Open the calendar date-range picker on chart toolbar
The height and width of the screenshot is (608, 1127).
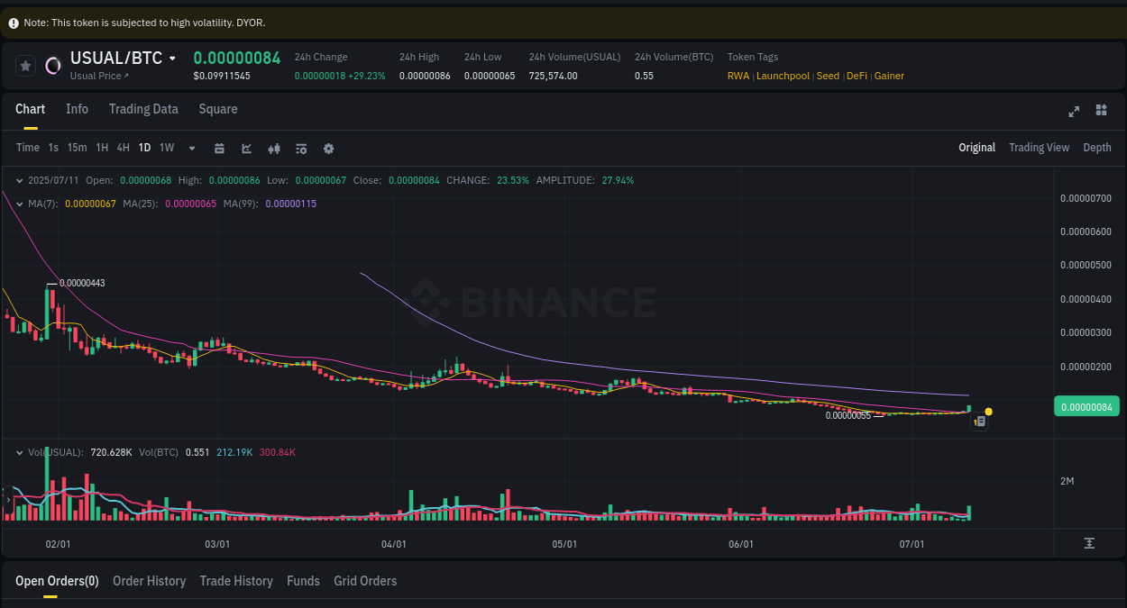219,148
